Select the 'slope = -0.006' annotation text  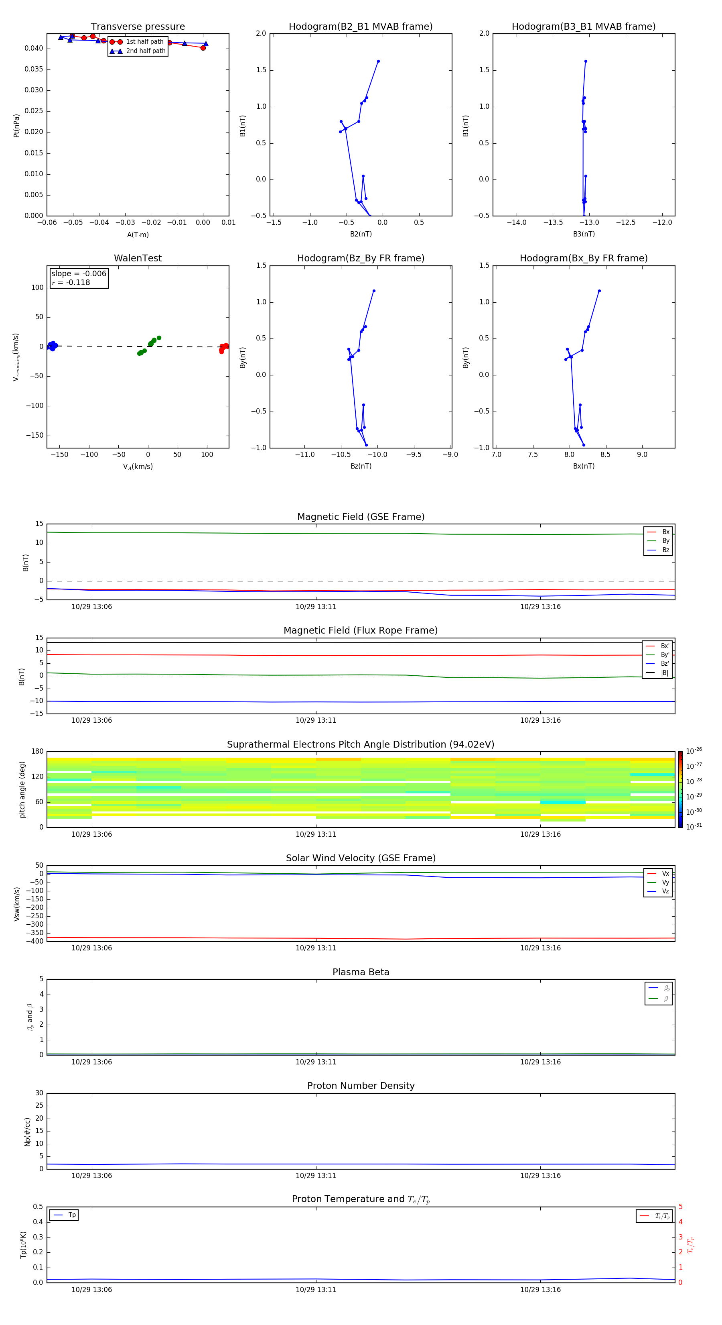coord(79,274)
